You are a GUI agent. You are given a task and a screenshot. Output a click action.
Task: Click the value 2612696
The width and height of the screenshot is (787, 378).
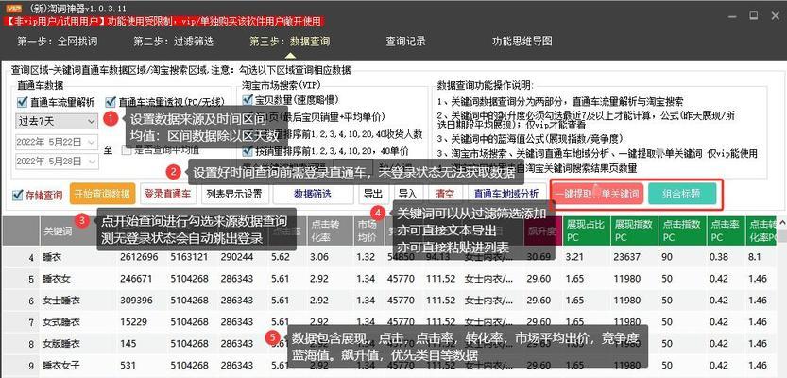(139, 258)
